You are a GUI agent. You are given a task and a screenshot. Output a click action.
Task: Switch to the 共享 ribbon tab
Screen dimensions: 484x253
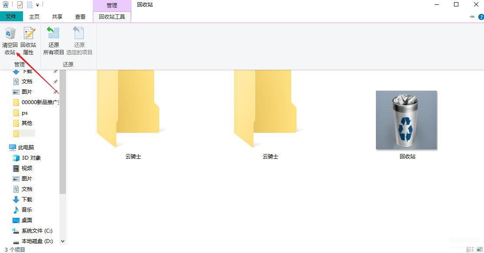[57, 16]
